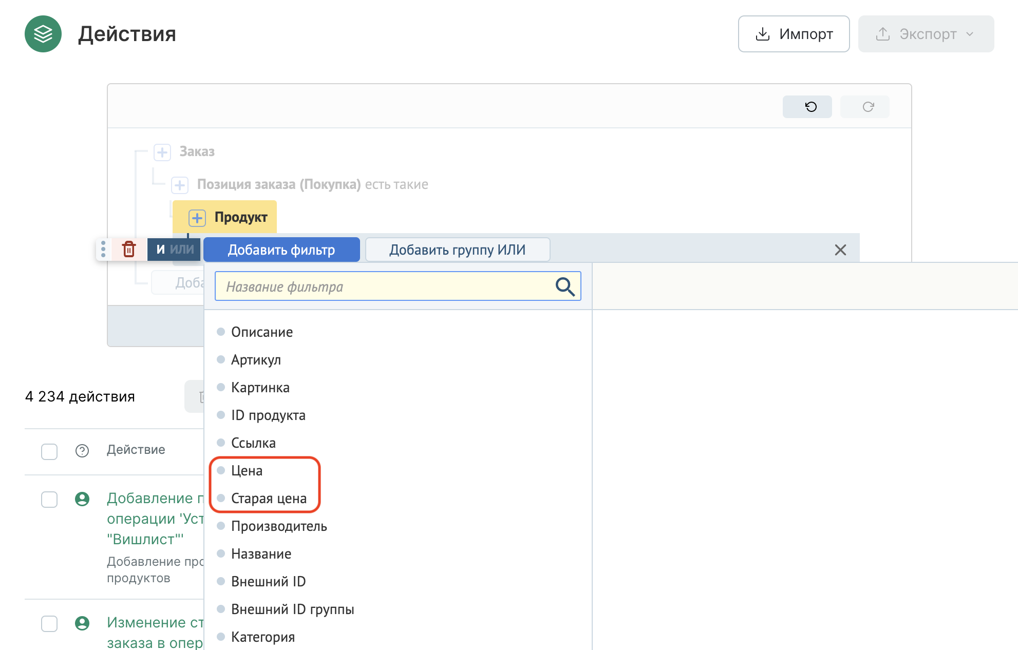Click the magnifier search icon
1018x650 pixels.
click(x=565, y=286)
